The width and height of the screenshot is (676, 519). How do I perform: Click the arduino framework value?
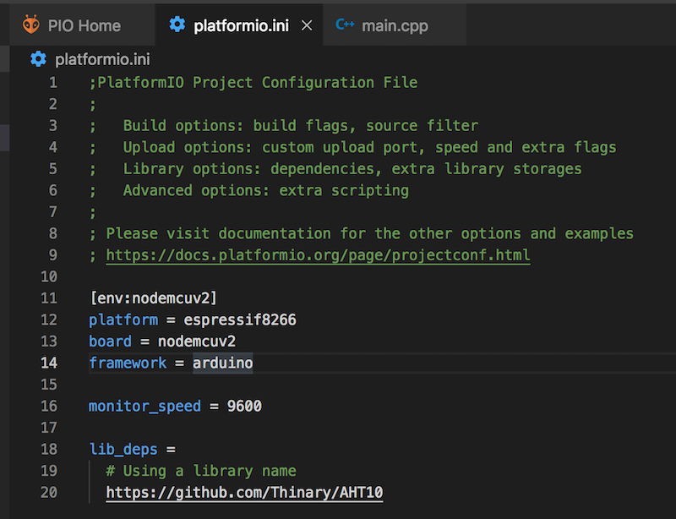point(222,363)
